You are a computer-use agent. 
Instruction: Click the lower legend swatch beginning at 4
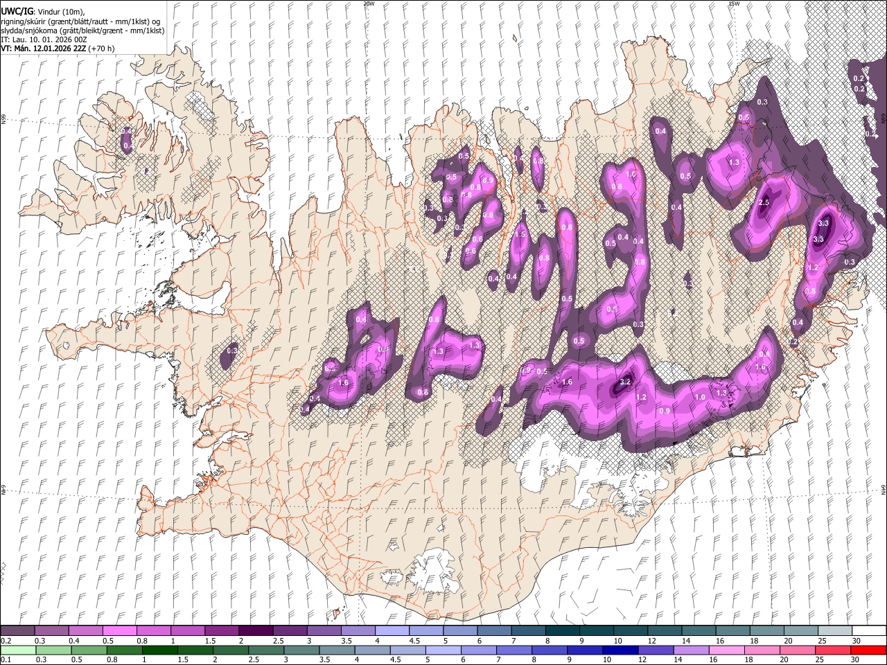pyautogui.click(x=372, y=650)
